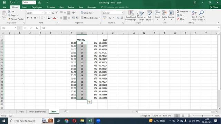This screenshot has height=124, width=221.
Task: Open the Topics sheet tab
Action: tap(21, 112)
